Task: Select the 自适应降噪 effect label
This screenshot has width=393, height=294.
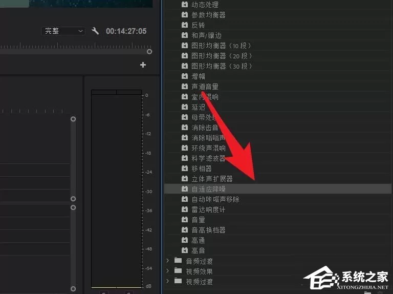Action: point(209,189)
